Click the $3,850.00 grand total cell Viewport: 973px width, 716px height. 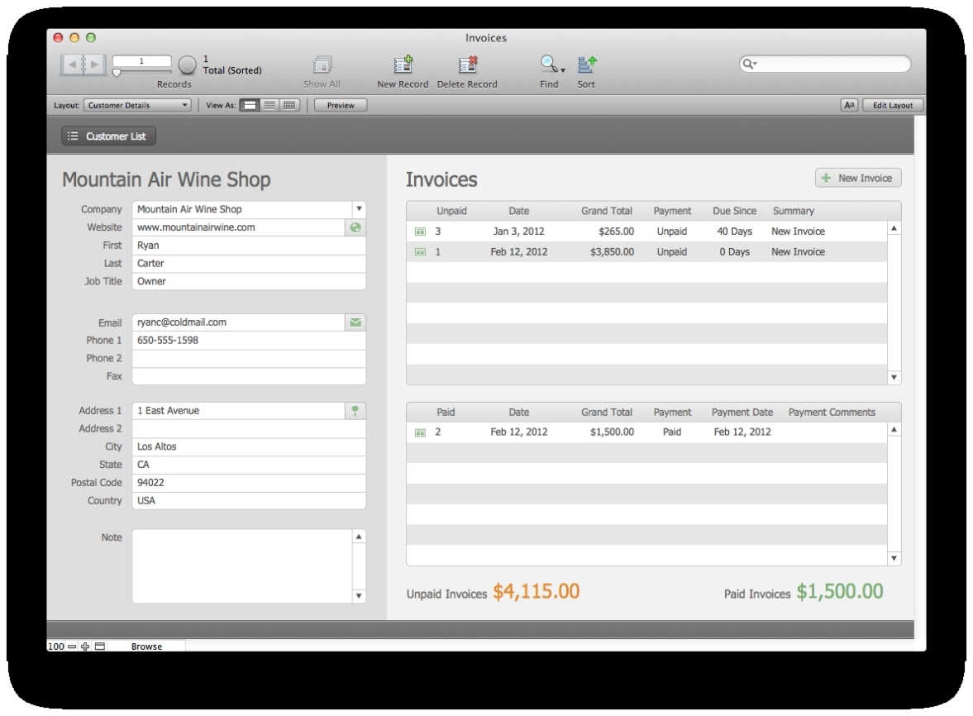click(x=612, y=252)
